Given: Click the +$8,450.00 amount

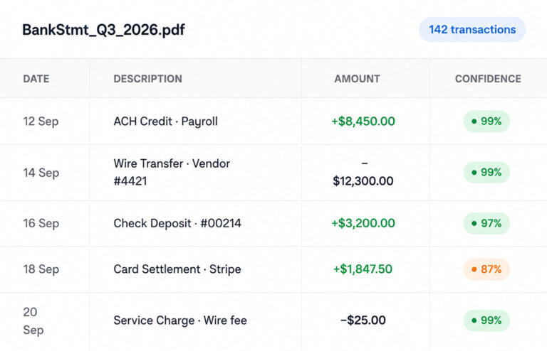Looking at the screenshot, I should 363,121.
